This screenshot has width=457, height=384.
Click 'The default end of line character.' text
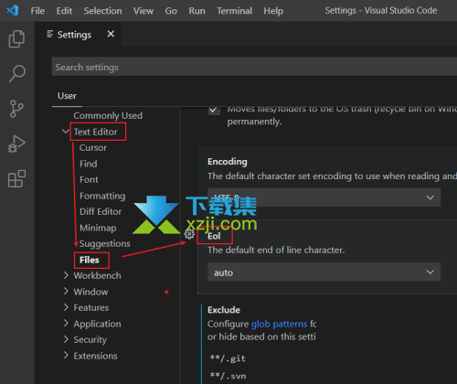pos(276,250)
